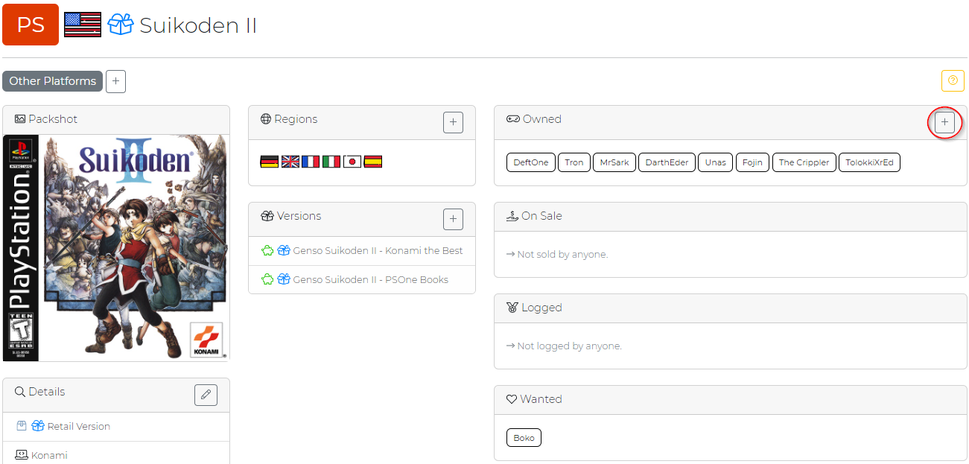Add another platform with the plus button
The image size is (969, 464).
click(x=115, y=81)
